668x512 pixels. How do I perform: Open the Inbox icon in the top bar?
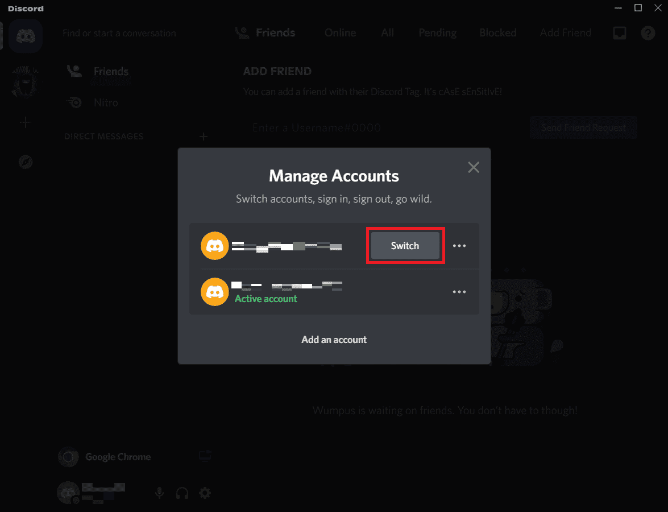pyautogui.click(x=619, y=33)
